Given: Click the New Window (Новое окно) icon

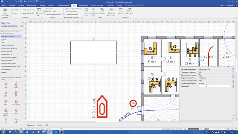Looking at the screenshot, I should tap(86, 12).
